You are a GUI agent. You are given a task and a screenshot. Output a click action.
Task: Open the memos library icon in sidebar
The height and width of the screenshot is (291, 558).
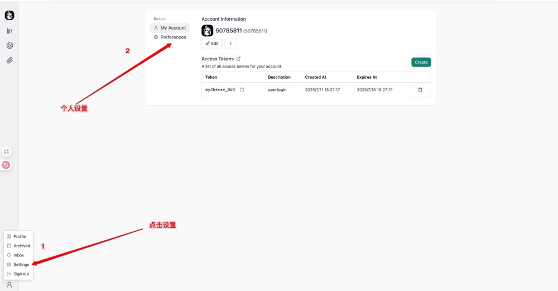(9, 31)
